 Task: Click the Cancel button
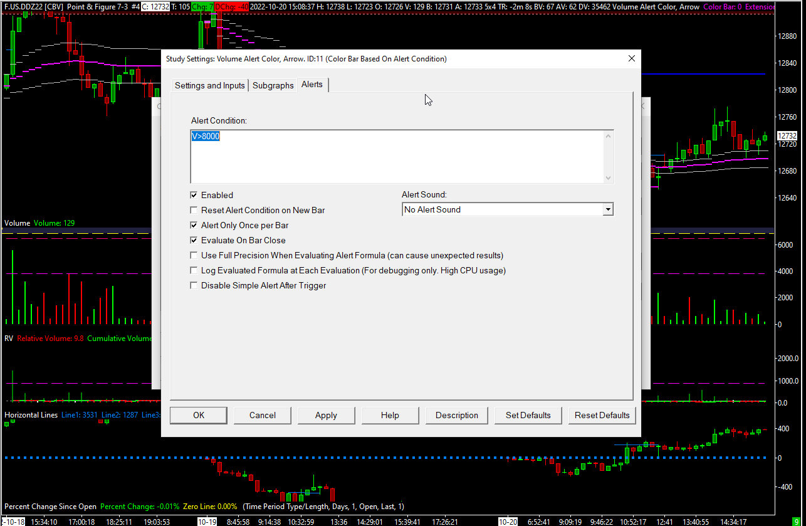[x=263, y=415]
